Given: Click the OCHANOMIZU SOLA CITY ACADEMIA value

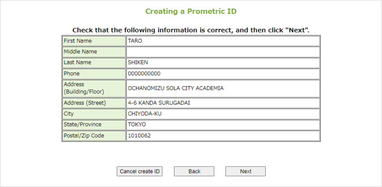Looking at the screenshot, I should point(175,88).
